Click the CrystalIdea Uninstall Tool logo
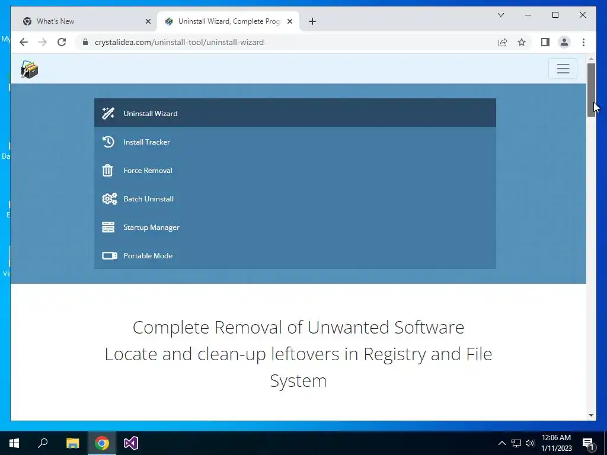Screen dimensions: 607x455 point(30,69)
